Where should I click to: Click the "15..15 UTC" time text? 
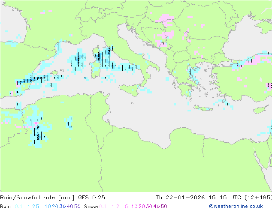click(x=225, y=198)
